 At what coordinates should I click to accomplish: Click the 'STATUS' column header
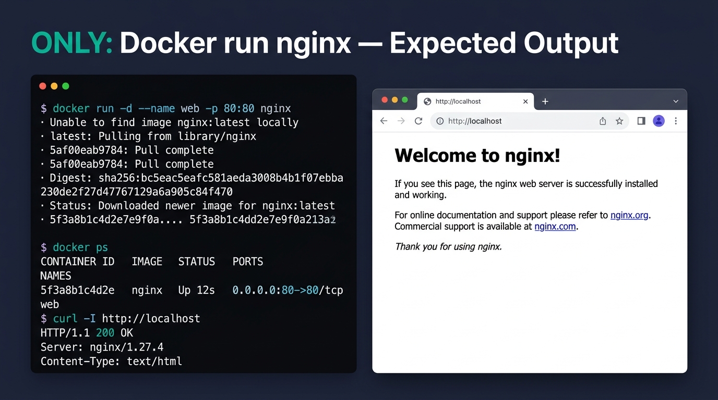tap(197, 261)
